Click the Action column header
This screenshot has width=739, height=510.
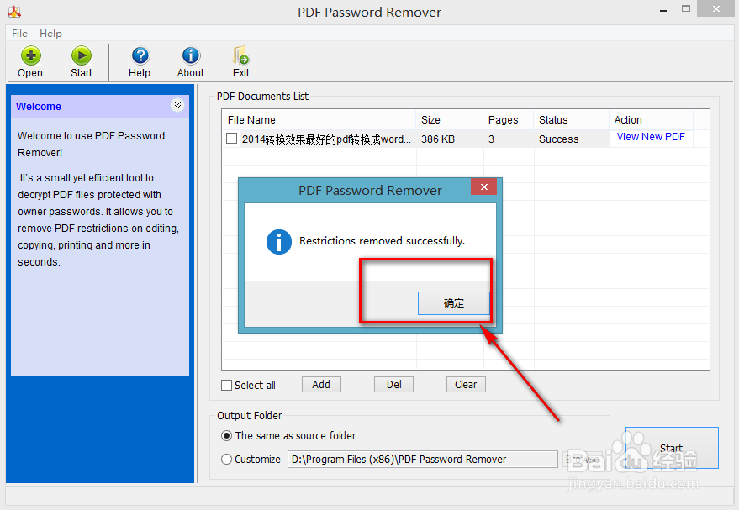(652, 120)
